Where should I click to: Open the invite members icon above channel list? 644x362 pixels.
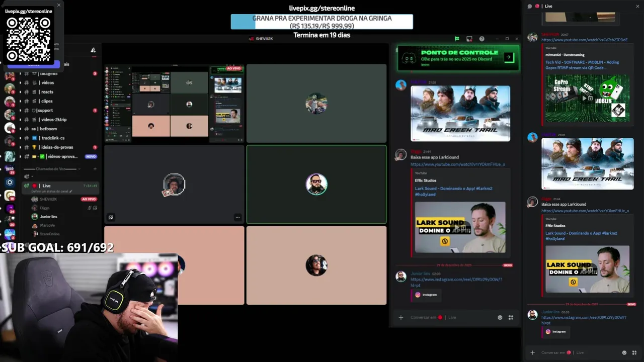(93, 50)
